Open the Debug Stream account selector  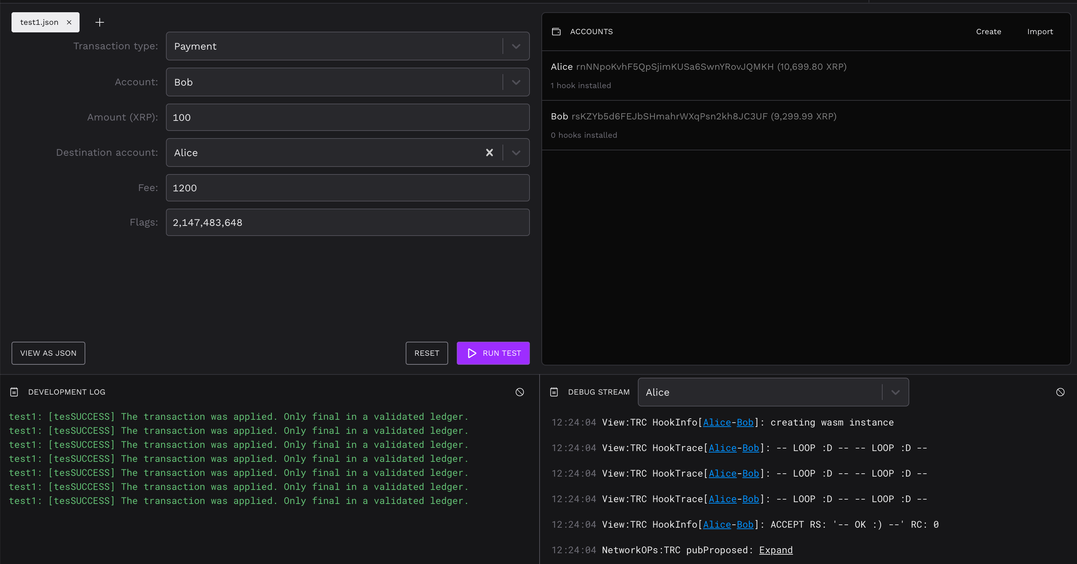(x=772, y=392)
